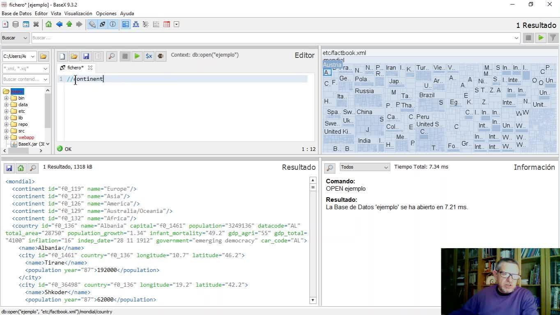Open the Buscar mode dropdown
The width and height of the screenshot is (560, 315).
coord(15,38)
